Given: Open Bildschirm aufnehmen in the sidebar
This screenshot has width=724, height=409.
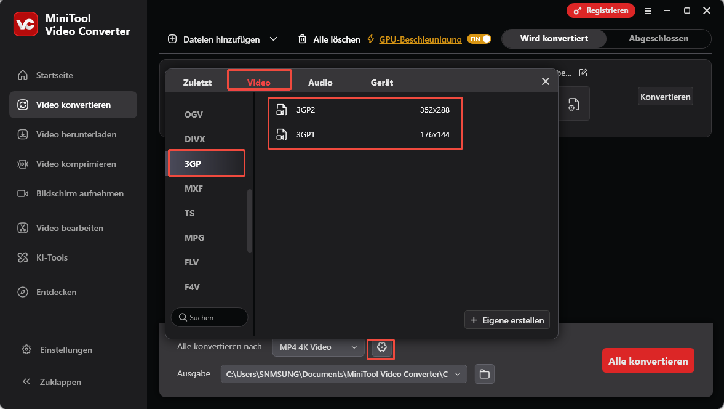Looking at the screenshot, I should (73, 193).
